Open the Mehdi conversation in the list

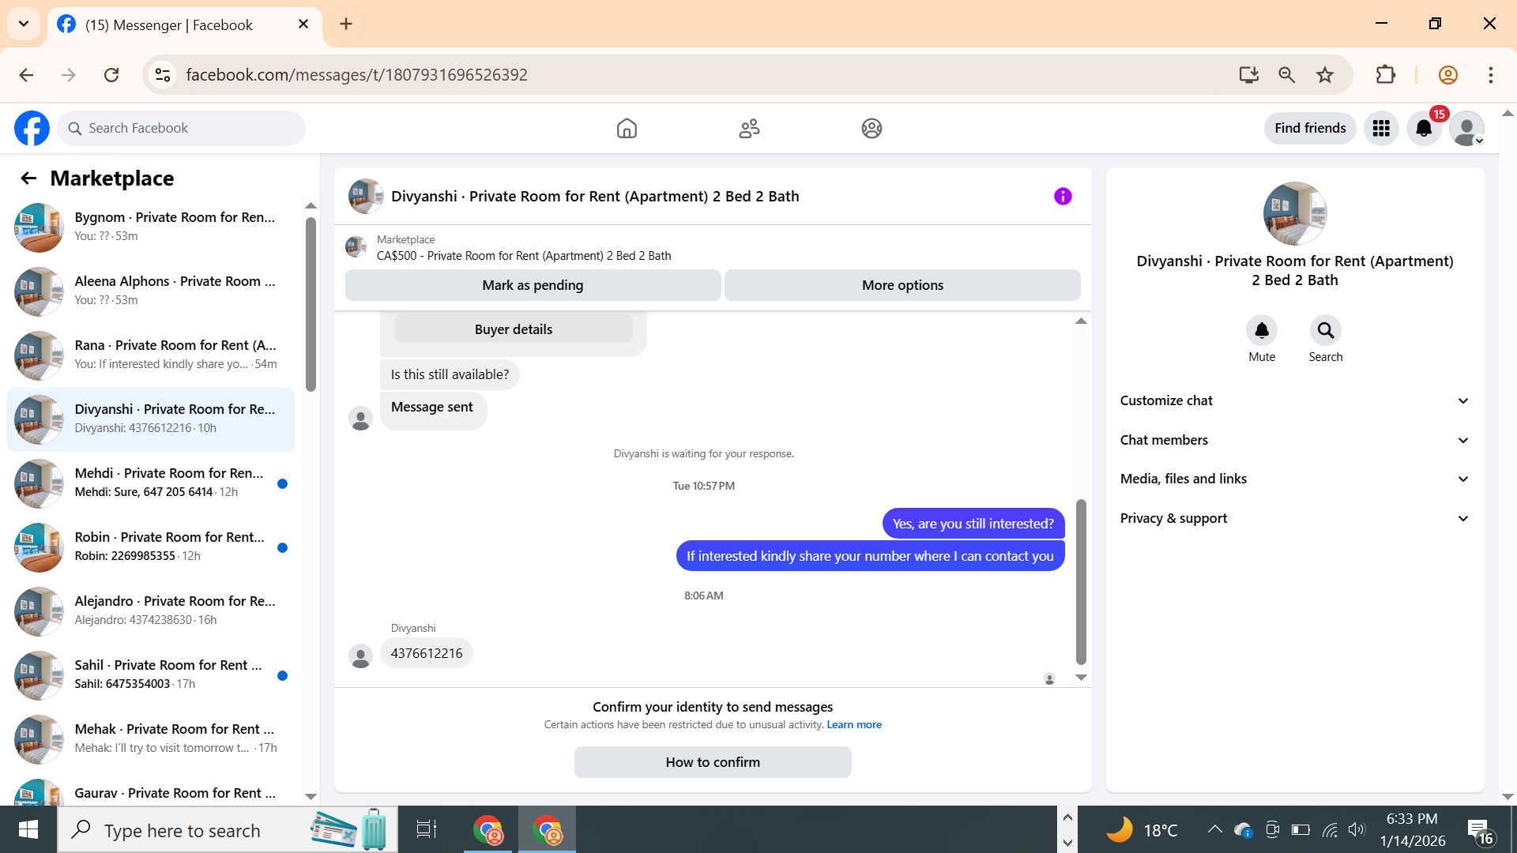coord(150,483)
